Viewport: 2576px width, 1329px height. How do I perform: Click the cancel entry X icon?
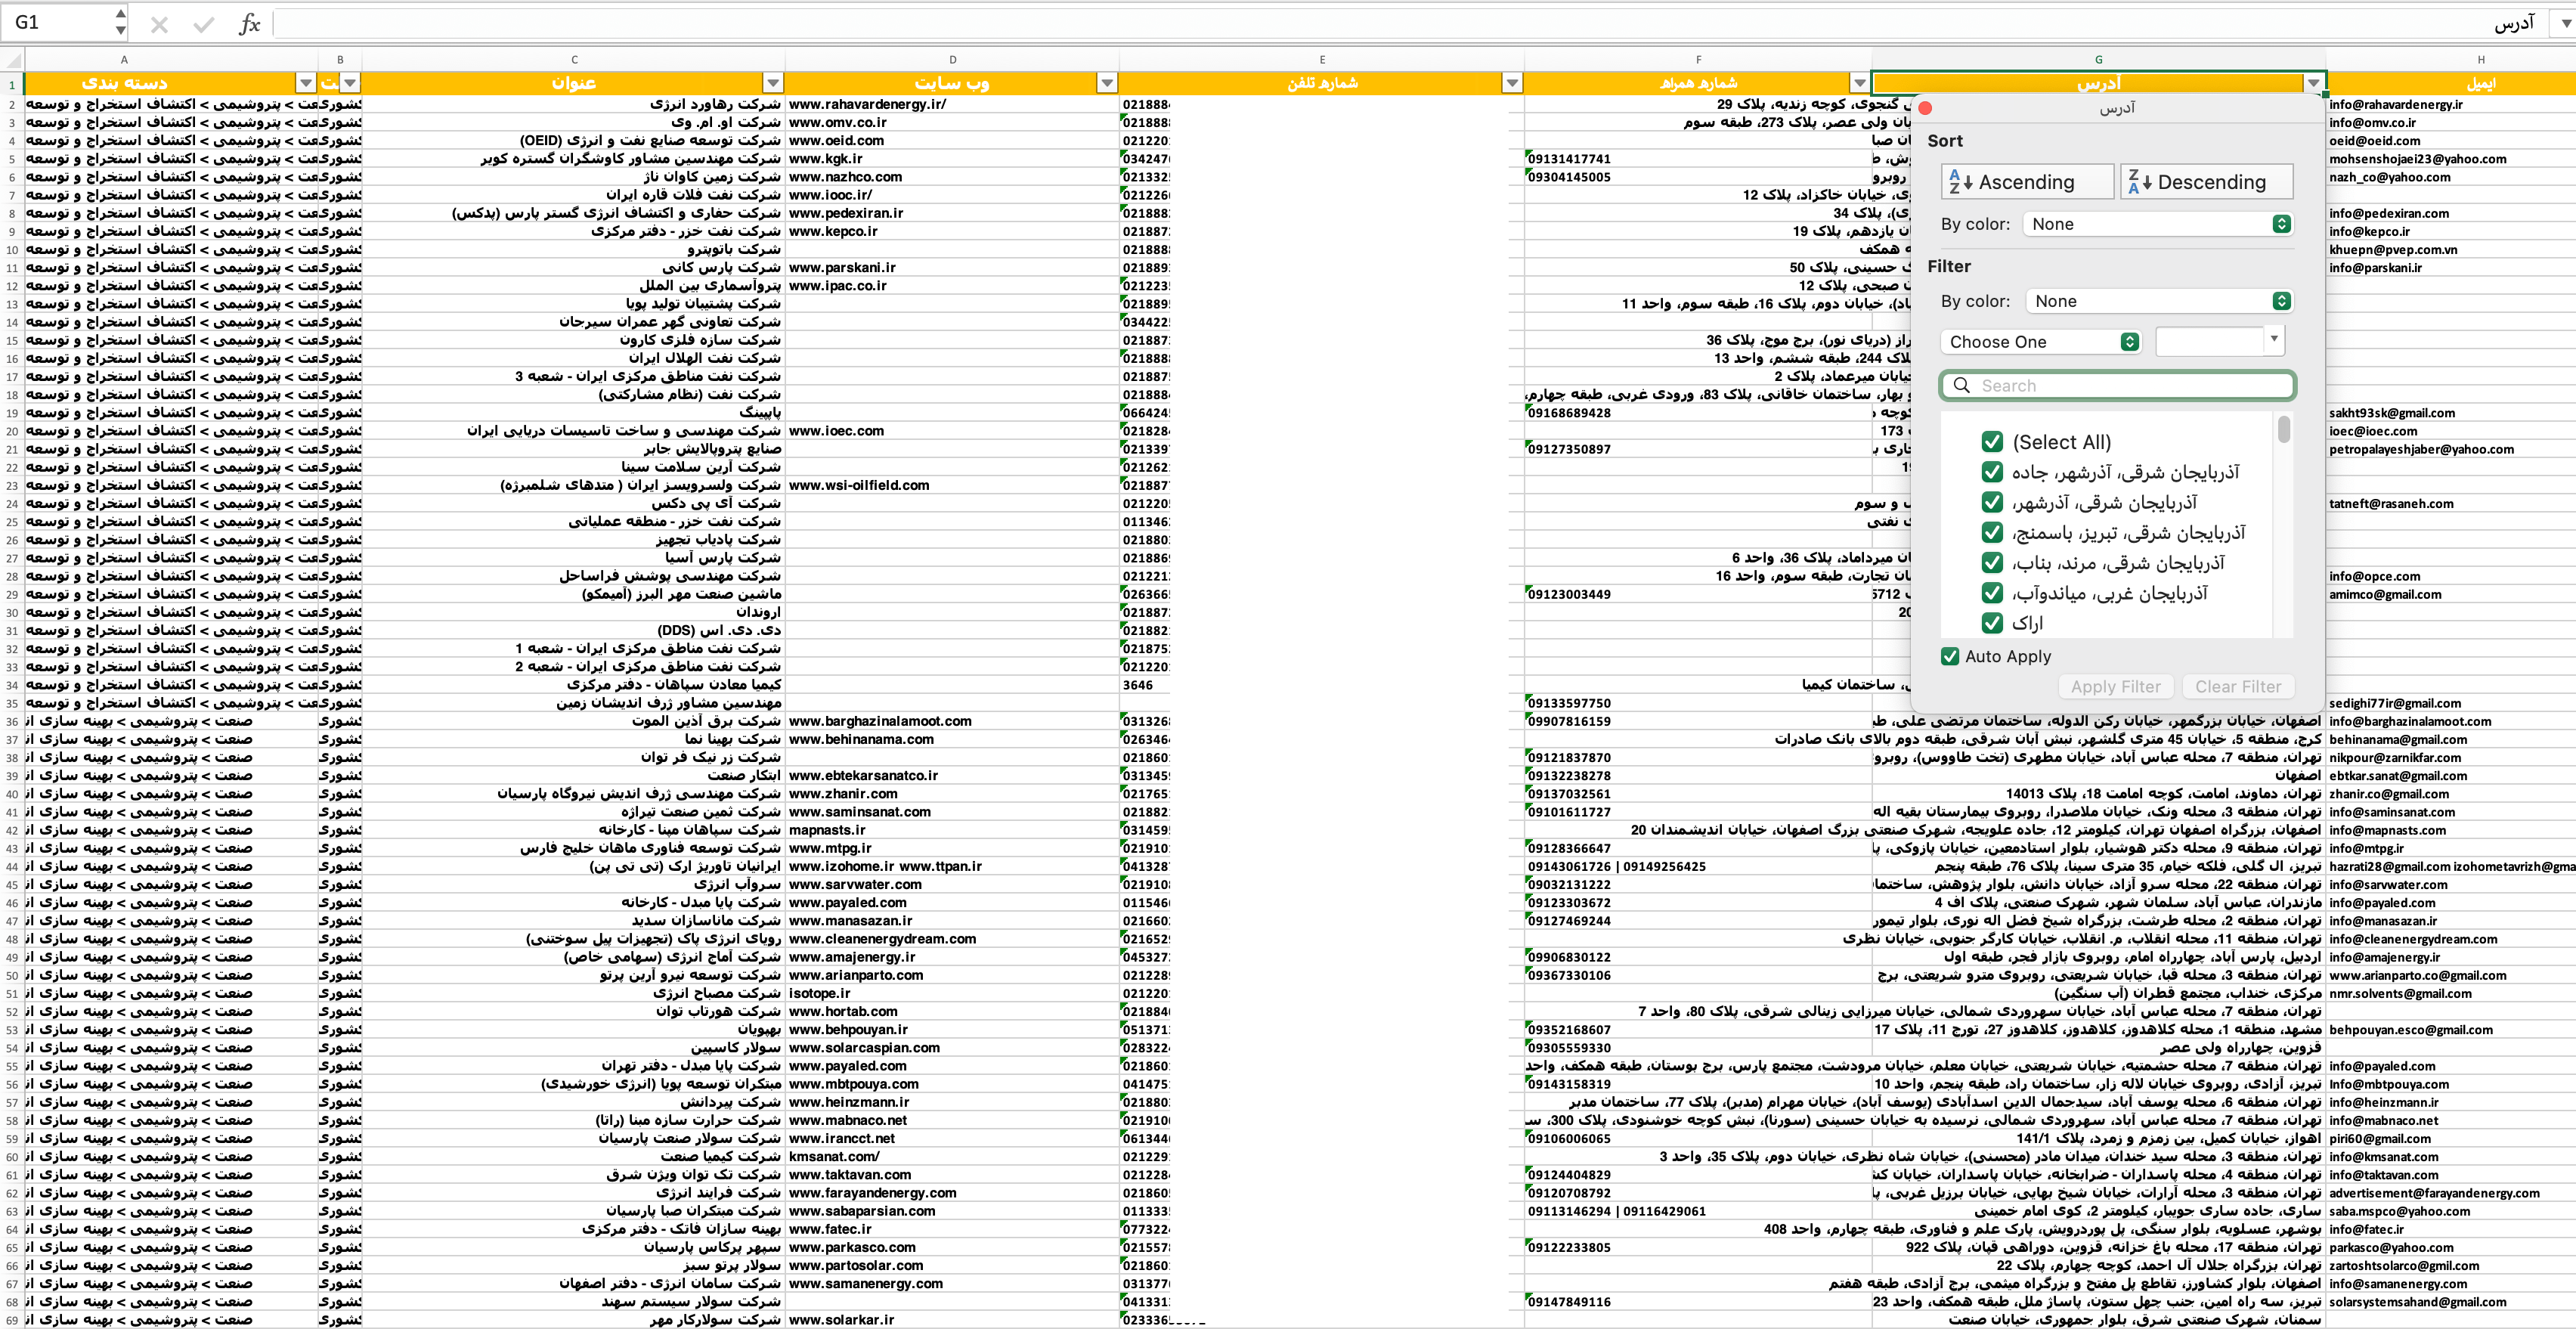click(x=159, y=24)
